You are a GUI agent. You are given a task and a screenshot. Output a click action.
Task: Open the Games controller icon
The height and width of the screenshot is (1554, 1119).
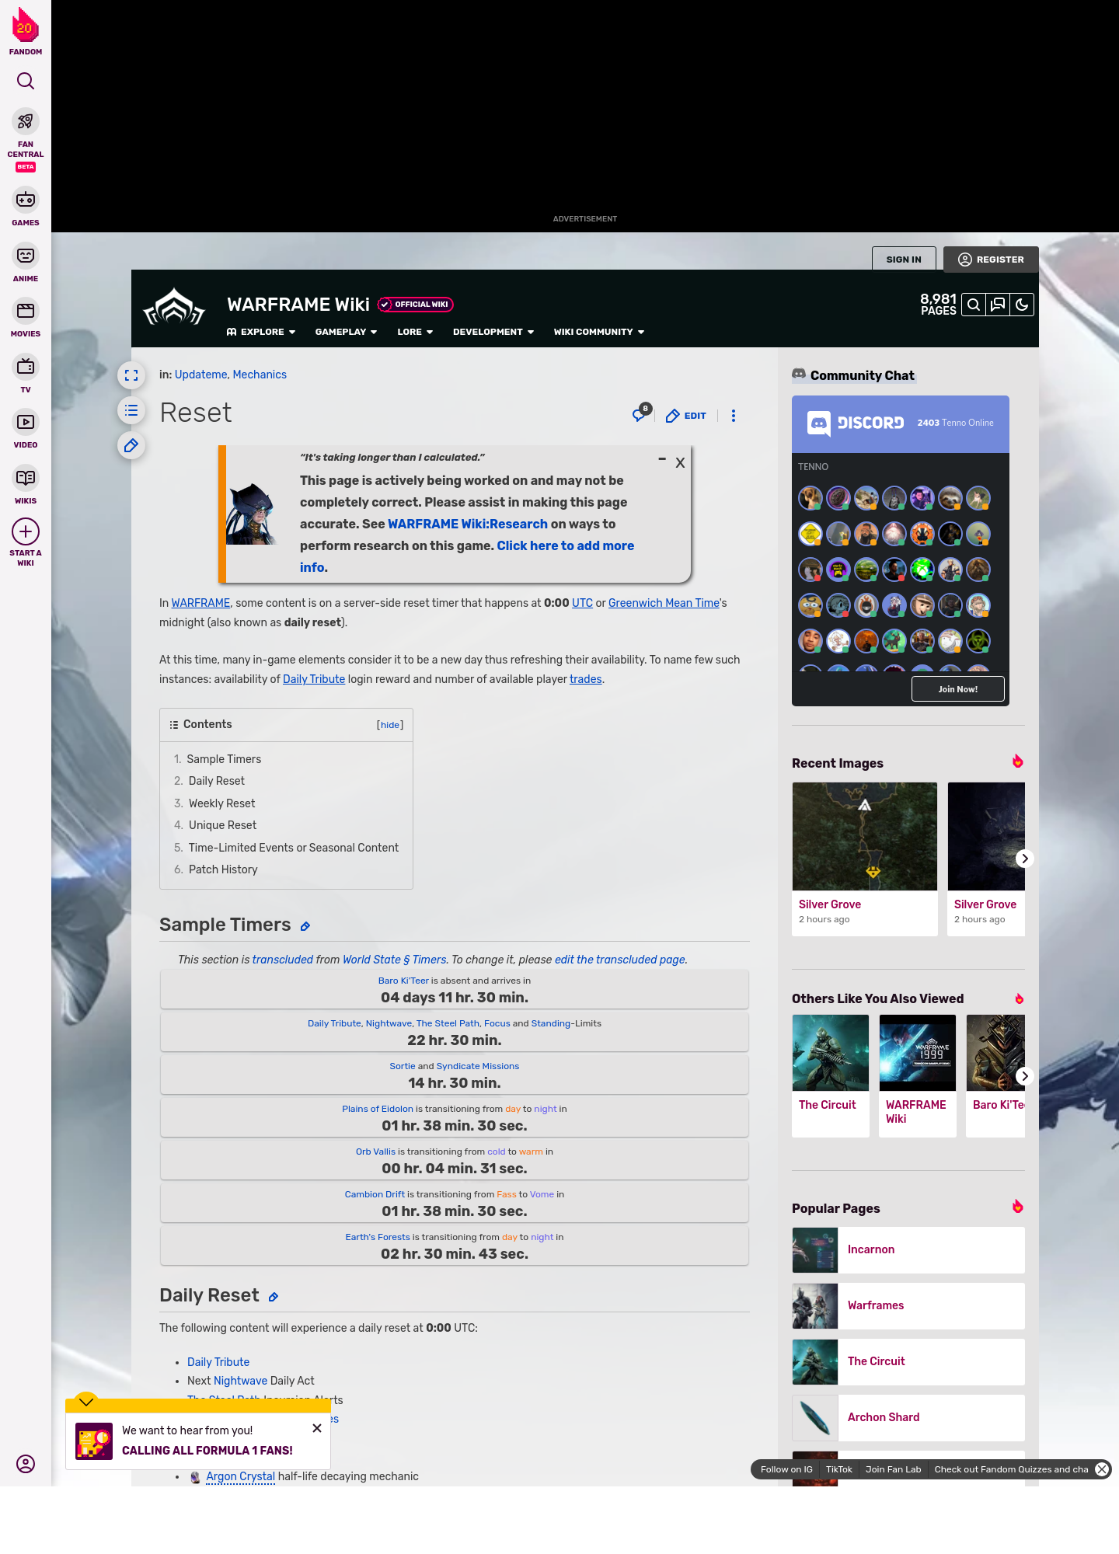pos(26,200)
